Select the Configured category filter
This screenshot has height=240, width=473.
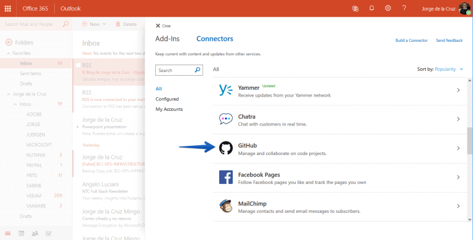pyautogui.click(x=167, y=99)
